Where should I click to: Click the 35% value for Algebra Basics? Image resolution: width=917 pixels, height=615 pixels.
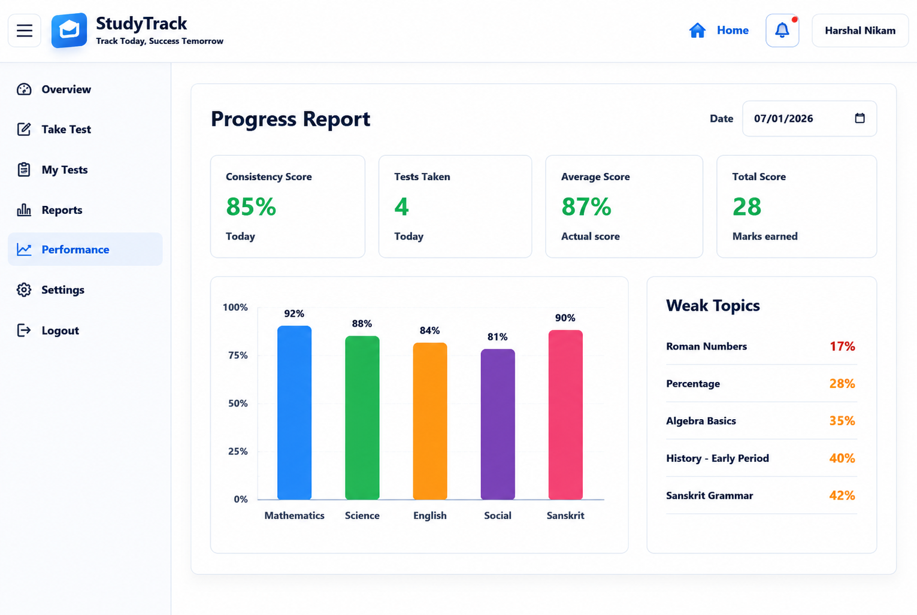(842, 420)
